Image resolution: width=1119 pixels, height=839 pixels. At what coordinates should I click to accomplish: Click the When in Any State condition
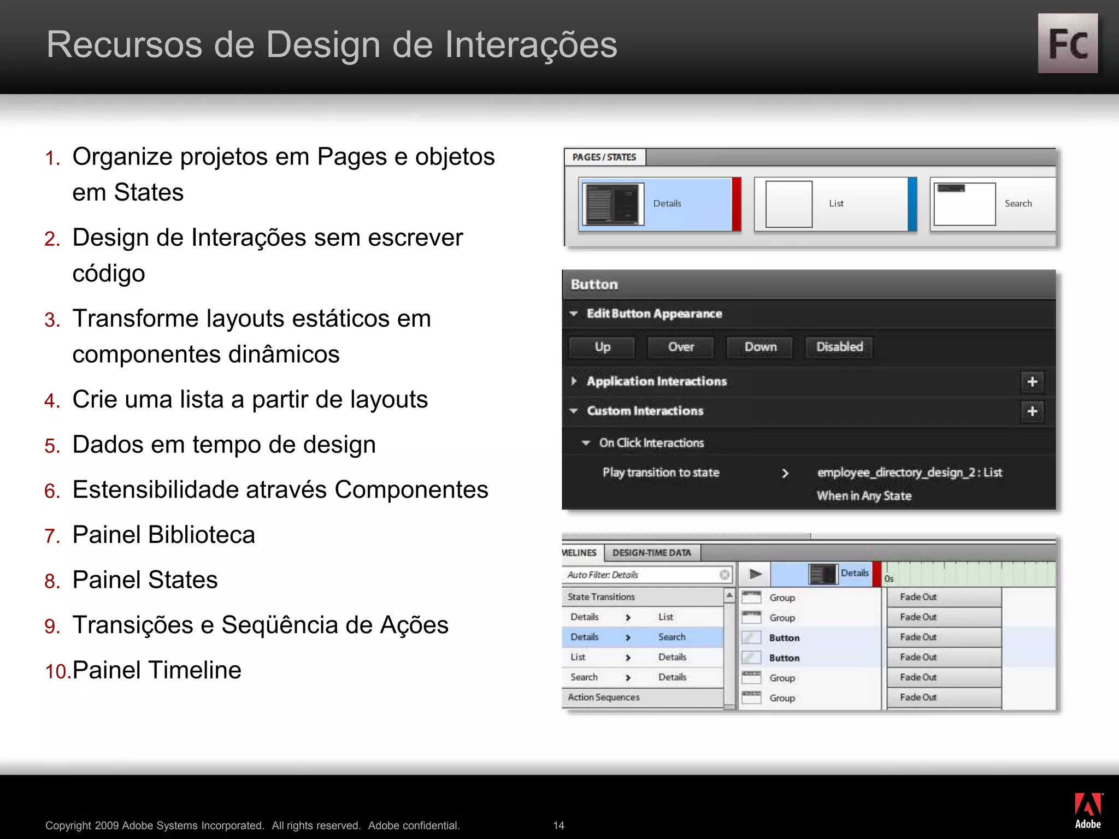click(864, 496)
